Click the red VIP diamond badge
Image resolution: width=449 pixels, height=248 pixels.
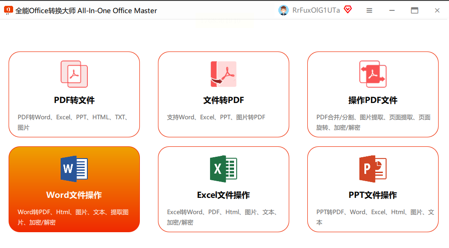coord(348,9)
